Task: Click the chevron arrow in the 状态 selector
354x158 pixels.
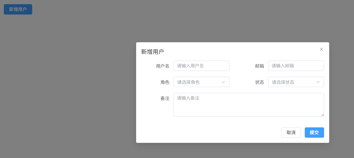Action: 318,82
